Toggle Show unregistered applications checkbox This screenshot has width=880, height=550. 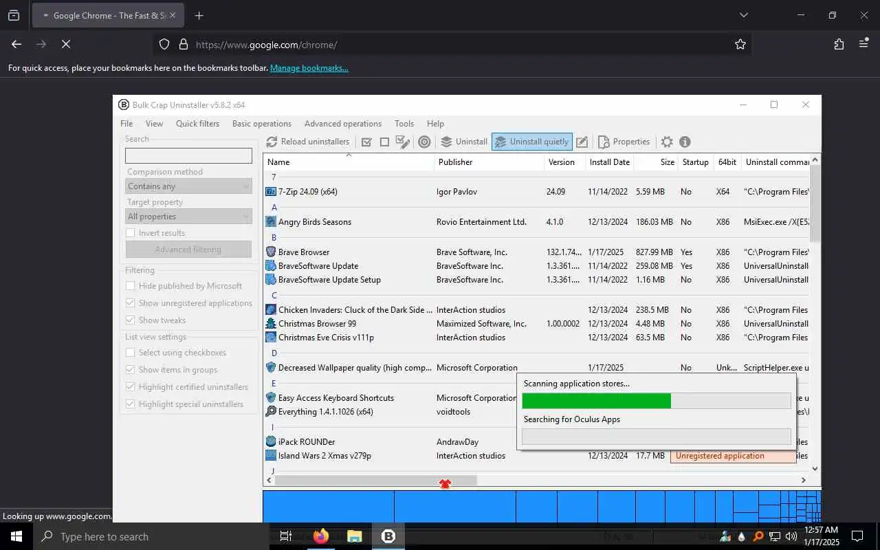click(130, 303)
